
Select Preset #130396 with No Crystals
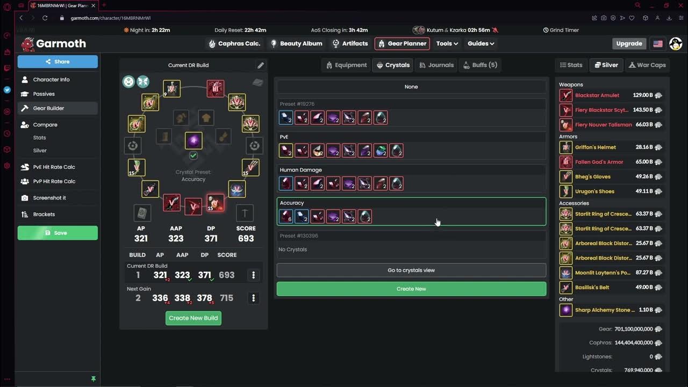coord(411,243)
